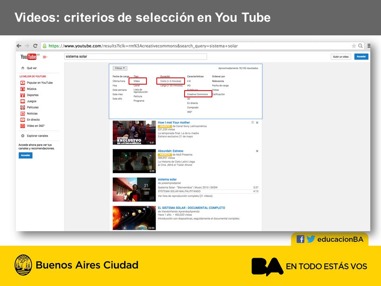Click the Juegos channel icon
The width and height of the screenshot is (381, 286).
click(23, 101)
